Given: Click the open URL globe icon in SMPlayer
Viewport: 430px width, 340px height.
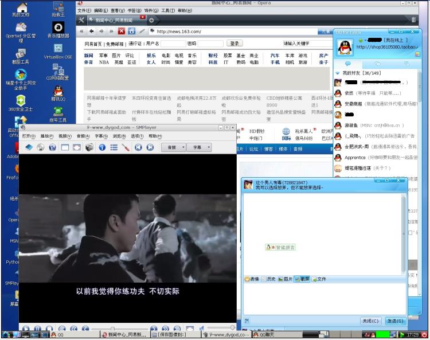Looking at the screenshot, I should coord(52,147).
